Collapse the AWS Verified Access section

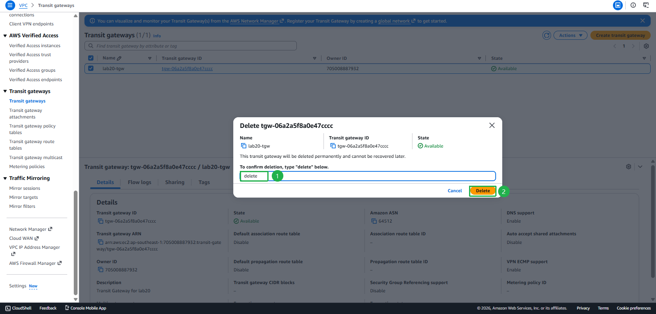point(5,36)
